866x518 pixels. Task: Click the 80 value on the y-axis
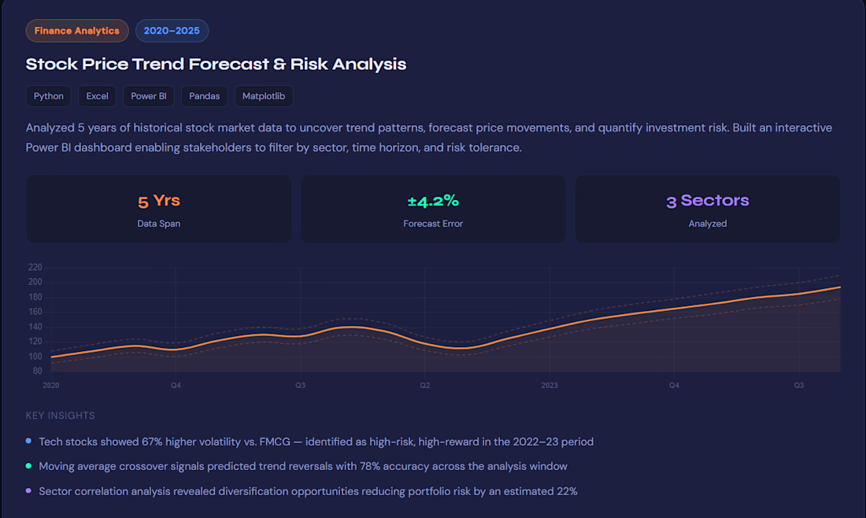pos(37,371)
